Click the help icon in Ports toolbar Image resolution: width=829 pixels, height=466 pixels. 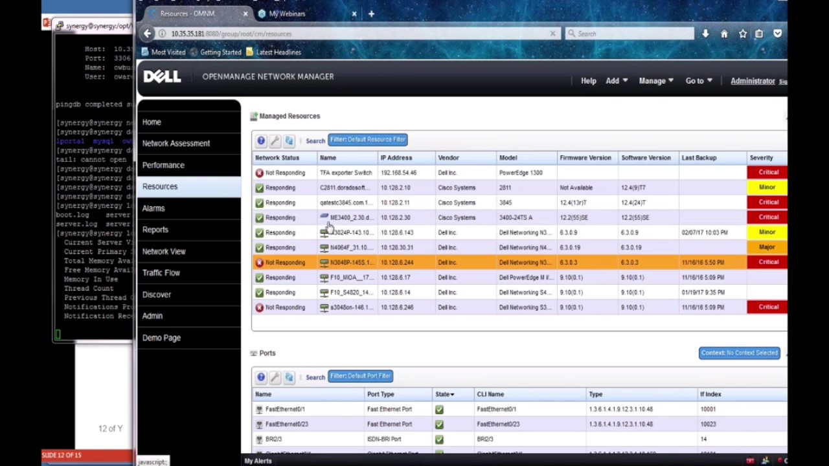[x=261, y=377]
